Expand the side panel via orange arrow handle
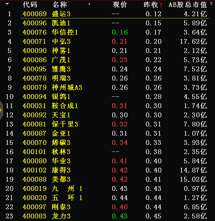215x221 pixels. (1, 110)
